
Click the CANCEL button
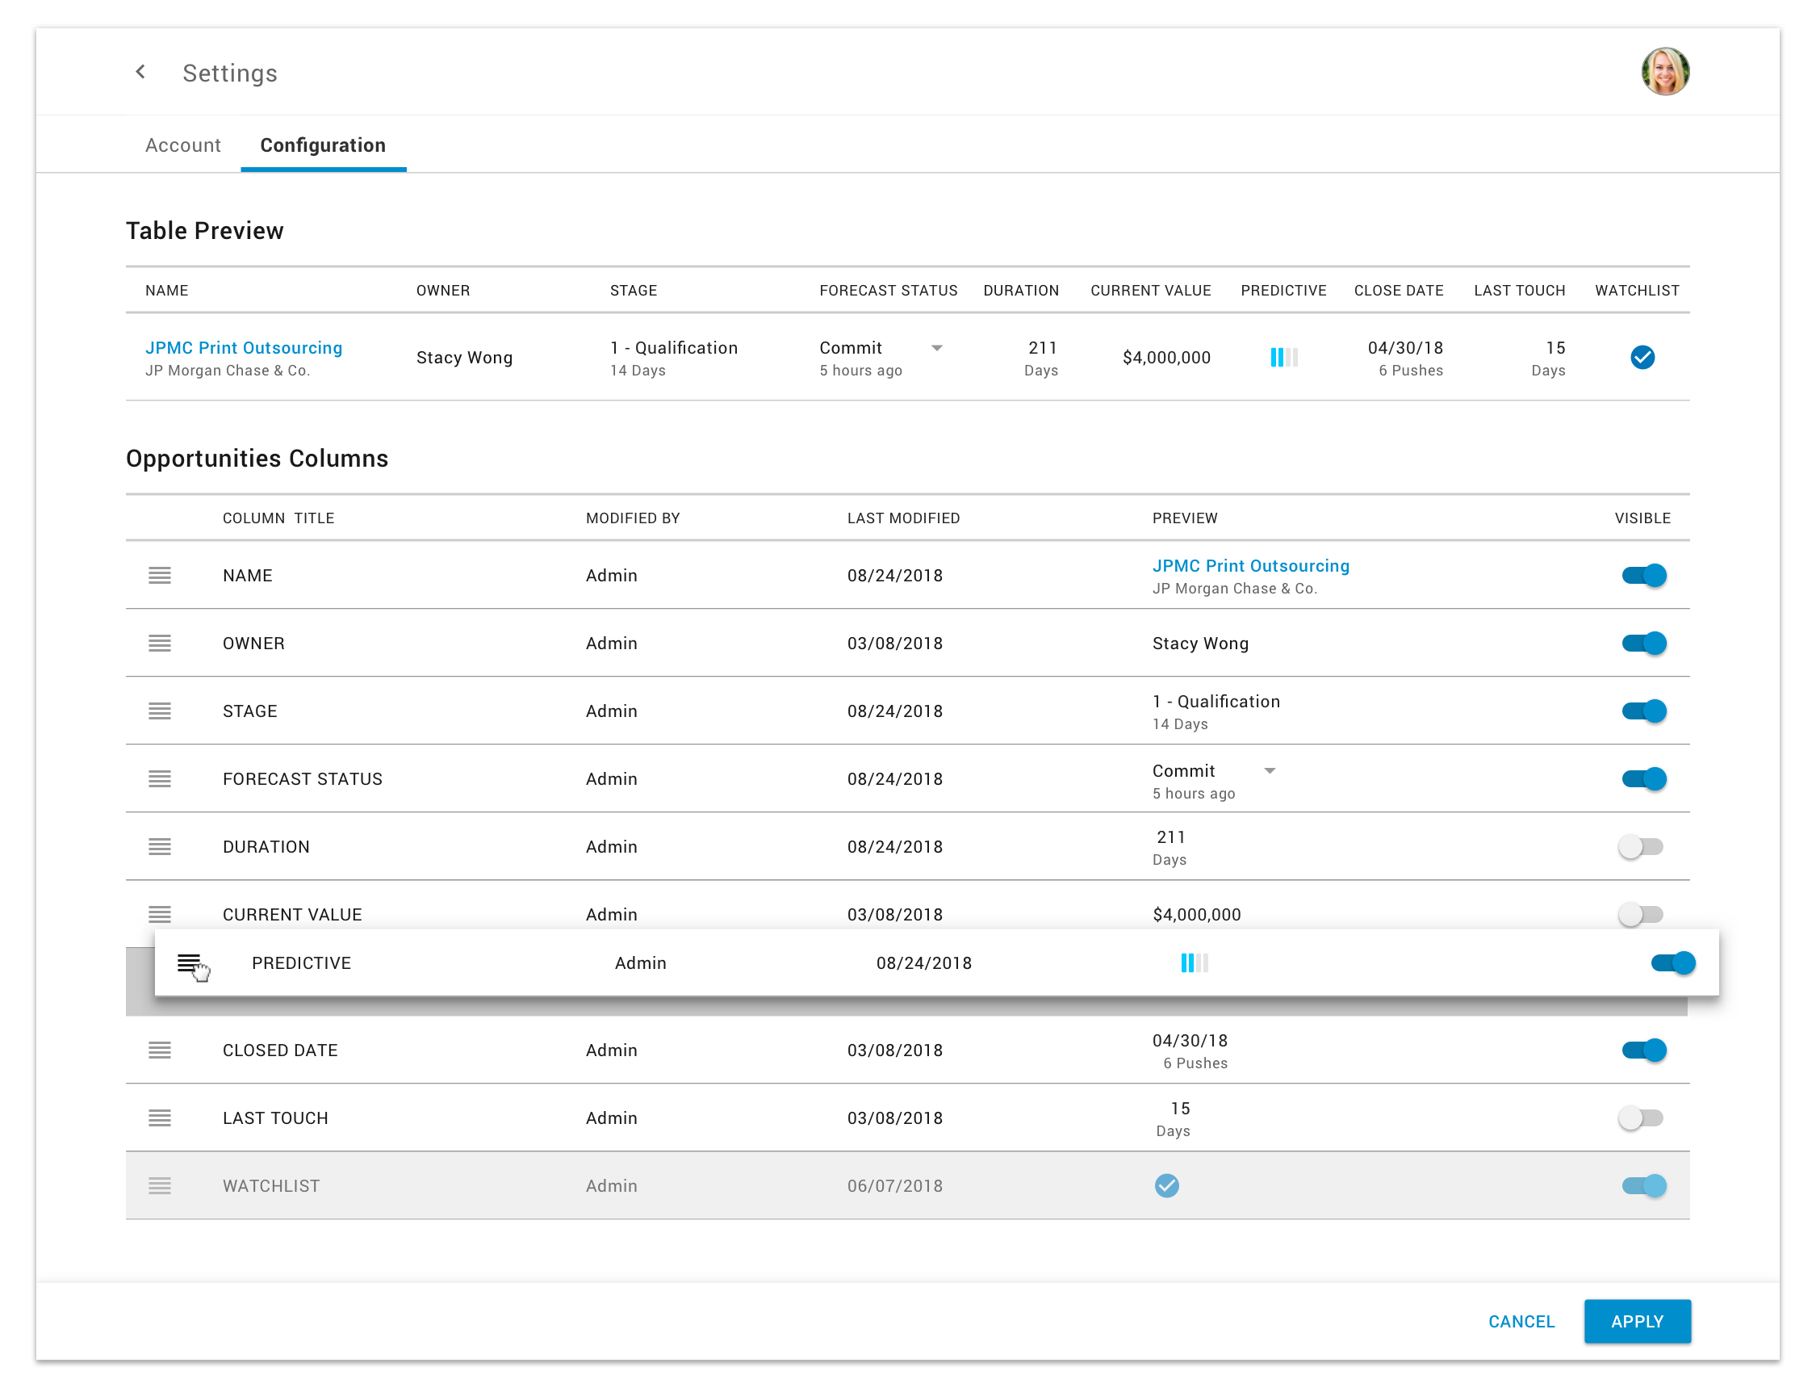click(1521, 1320)
